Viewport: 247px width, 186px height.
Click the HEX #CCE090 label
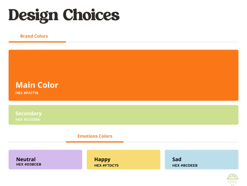28,119
